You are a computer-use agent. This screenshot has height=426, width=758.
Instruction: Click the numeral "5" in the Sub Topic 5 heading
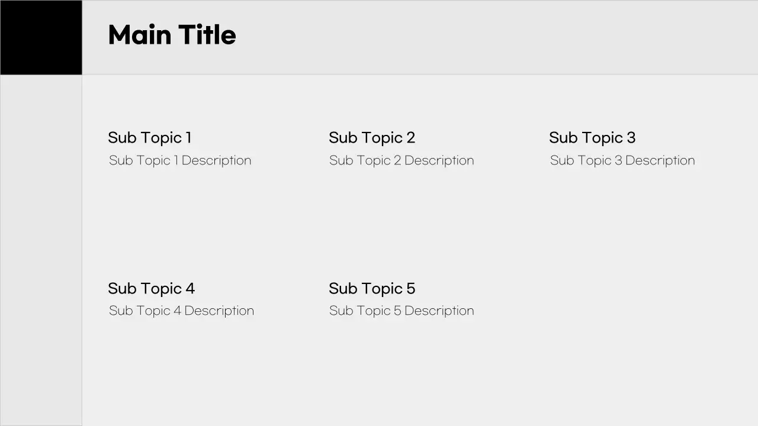tap(410, 289)
